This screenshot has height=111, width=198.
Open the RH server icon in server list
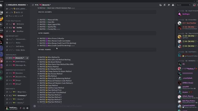click(x=1, y=12)
